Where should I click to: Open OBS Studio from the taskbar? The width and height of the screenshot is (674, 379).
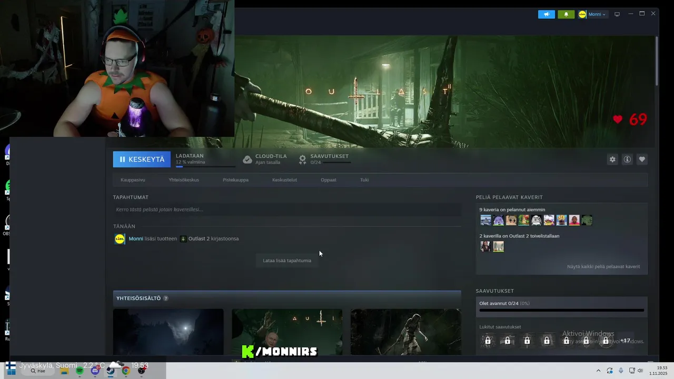(x=141, y=371)
